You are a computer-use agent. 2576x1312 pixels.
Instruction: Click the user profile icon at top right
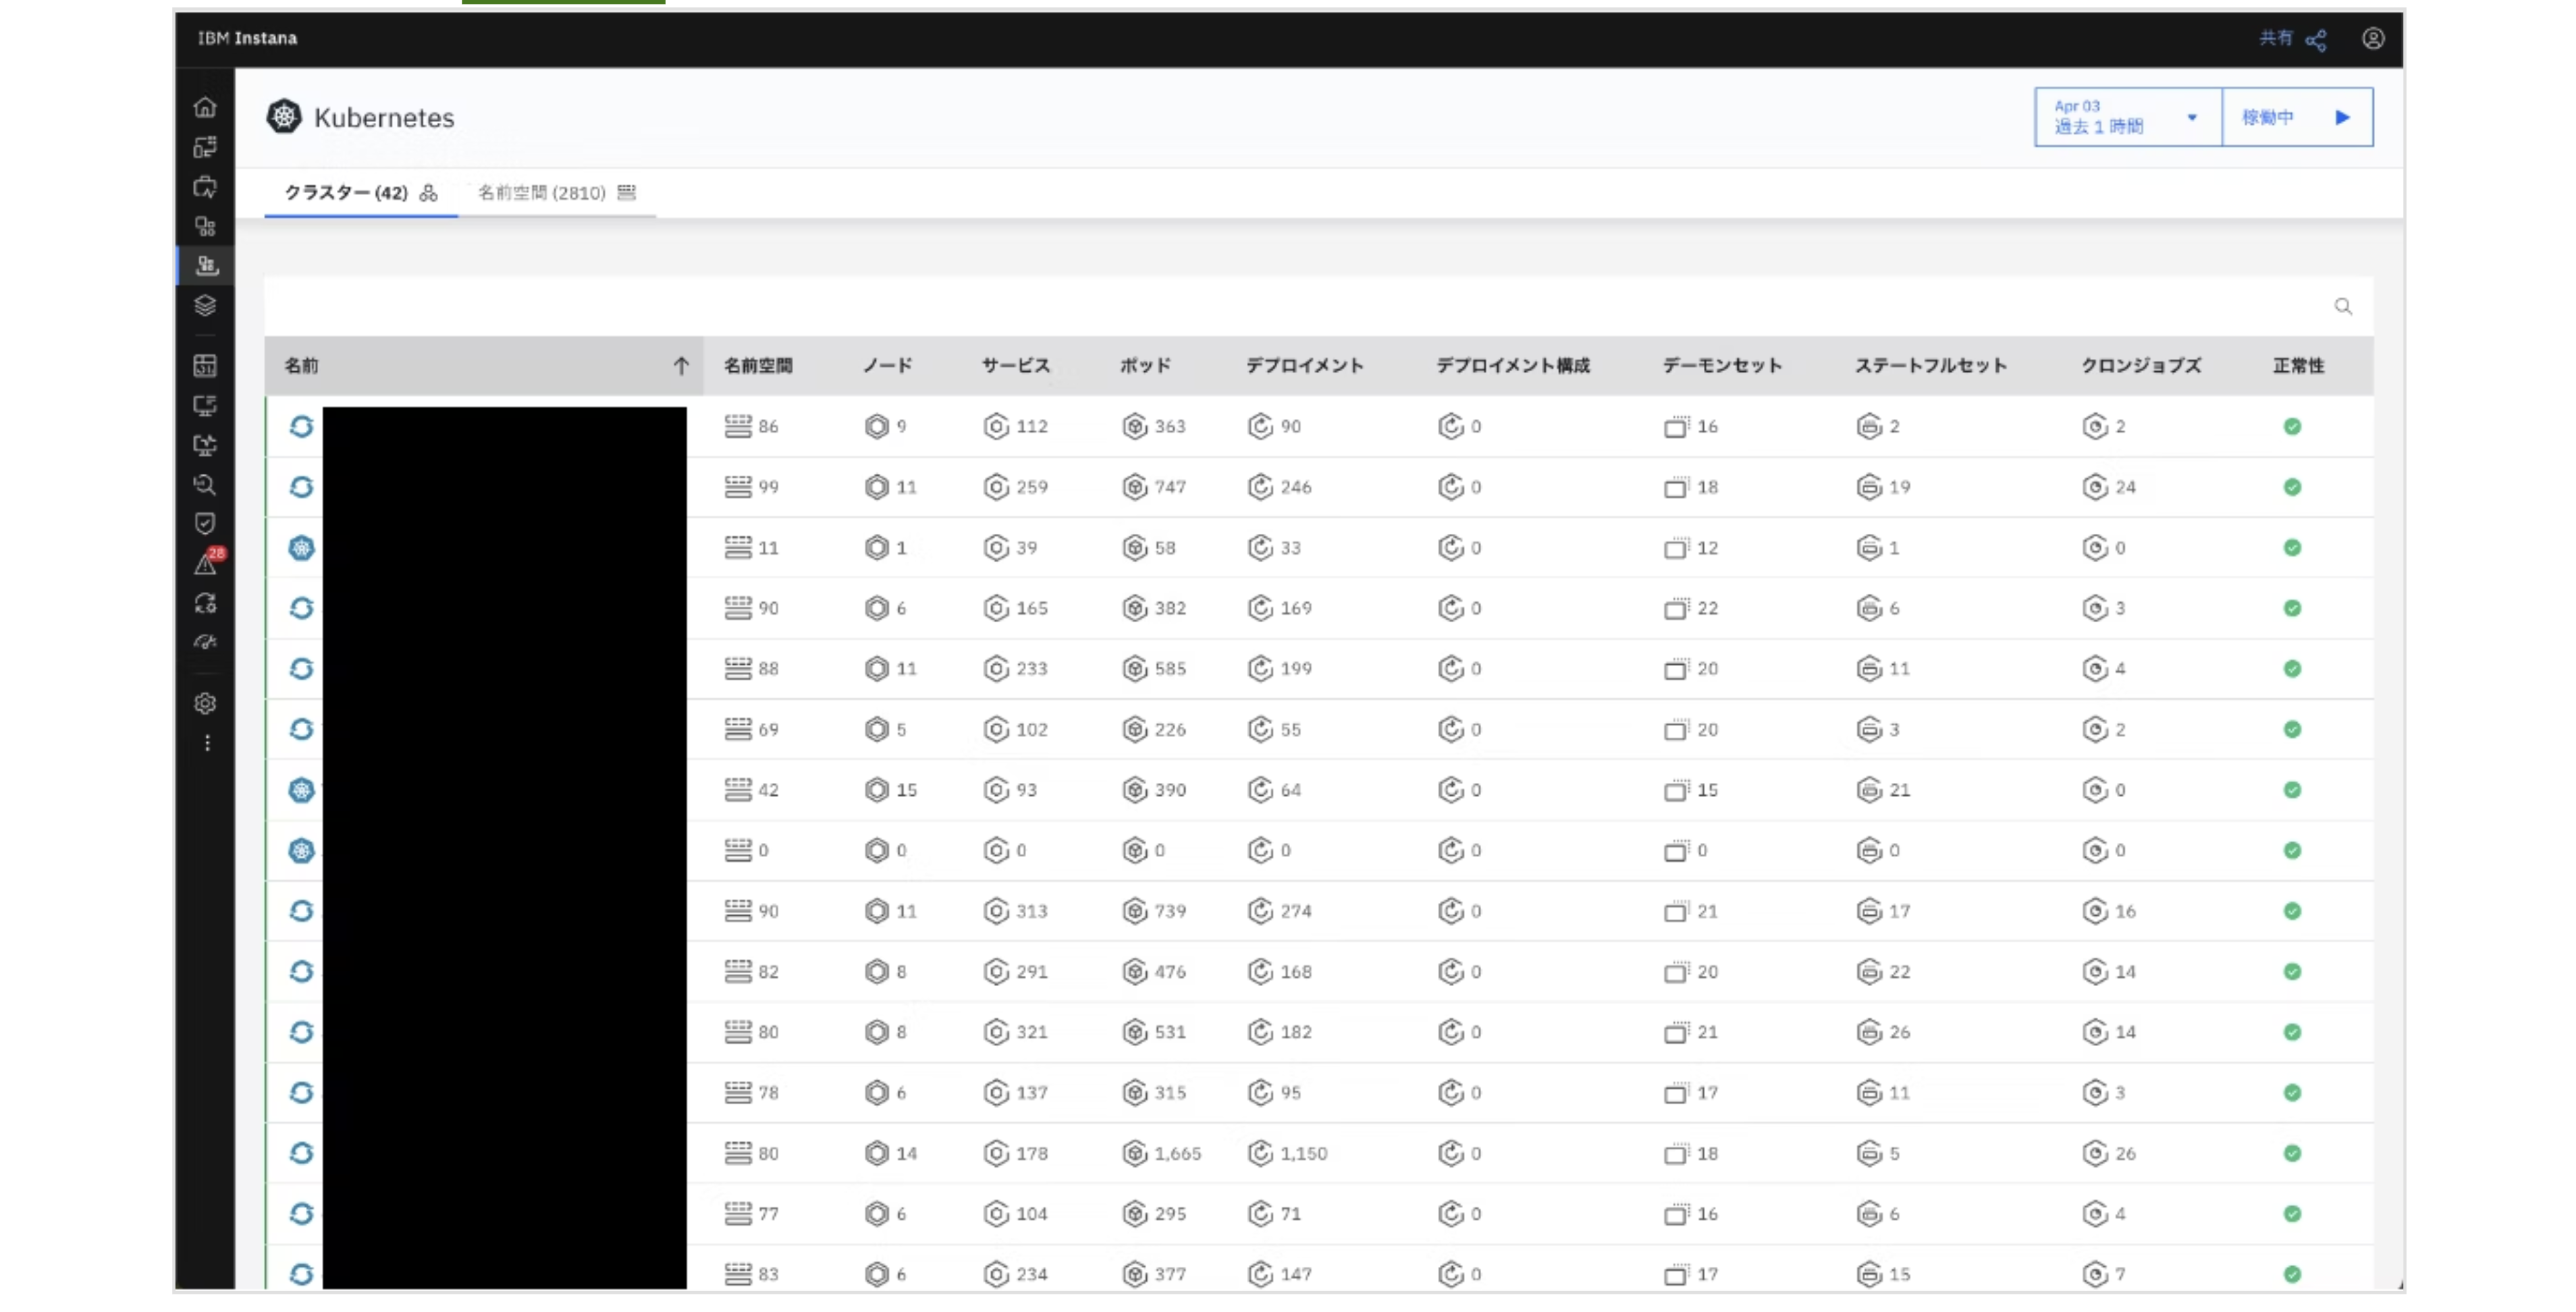pos(2373,38)
